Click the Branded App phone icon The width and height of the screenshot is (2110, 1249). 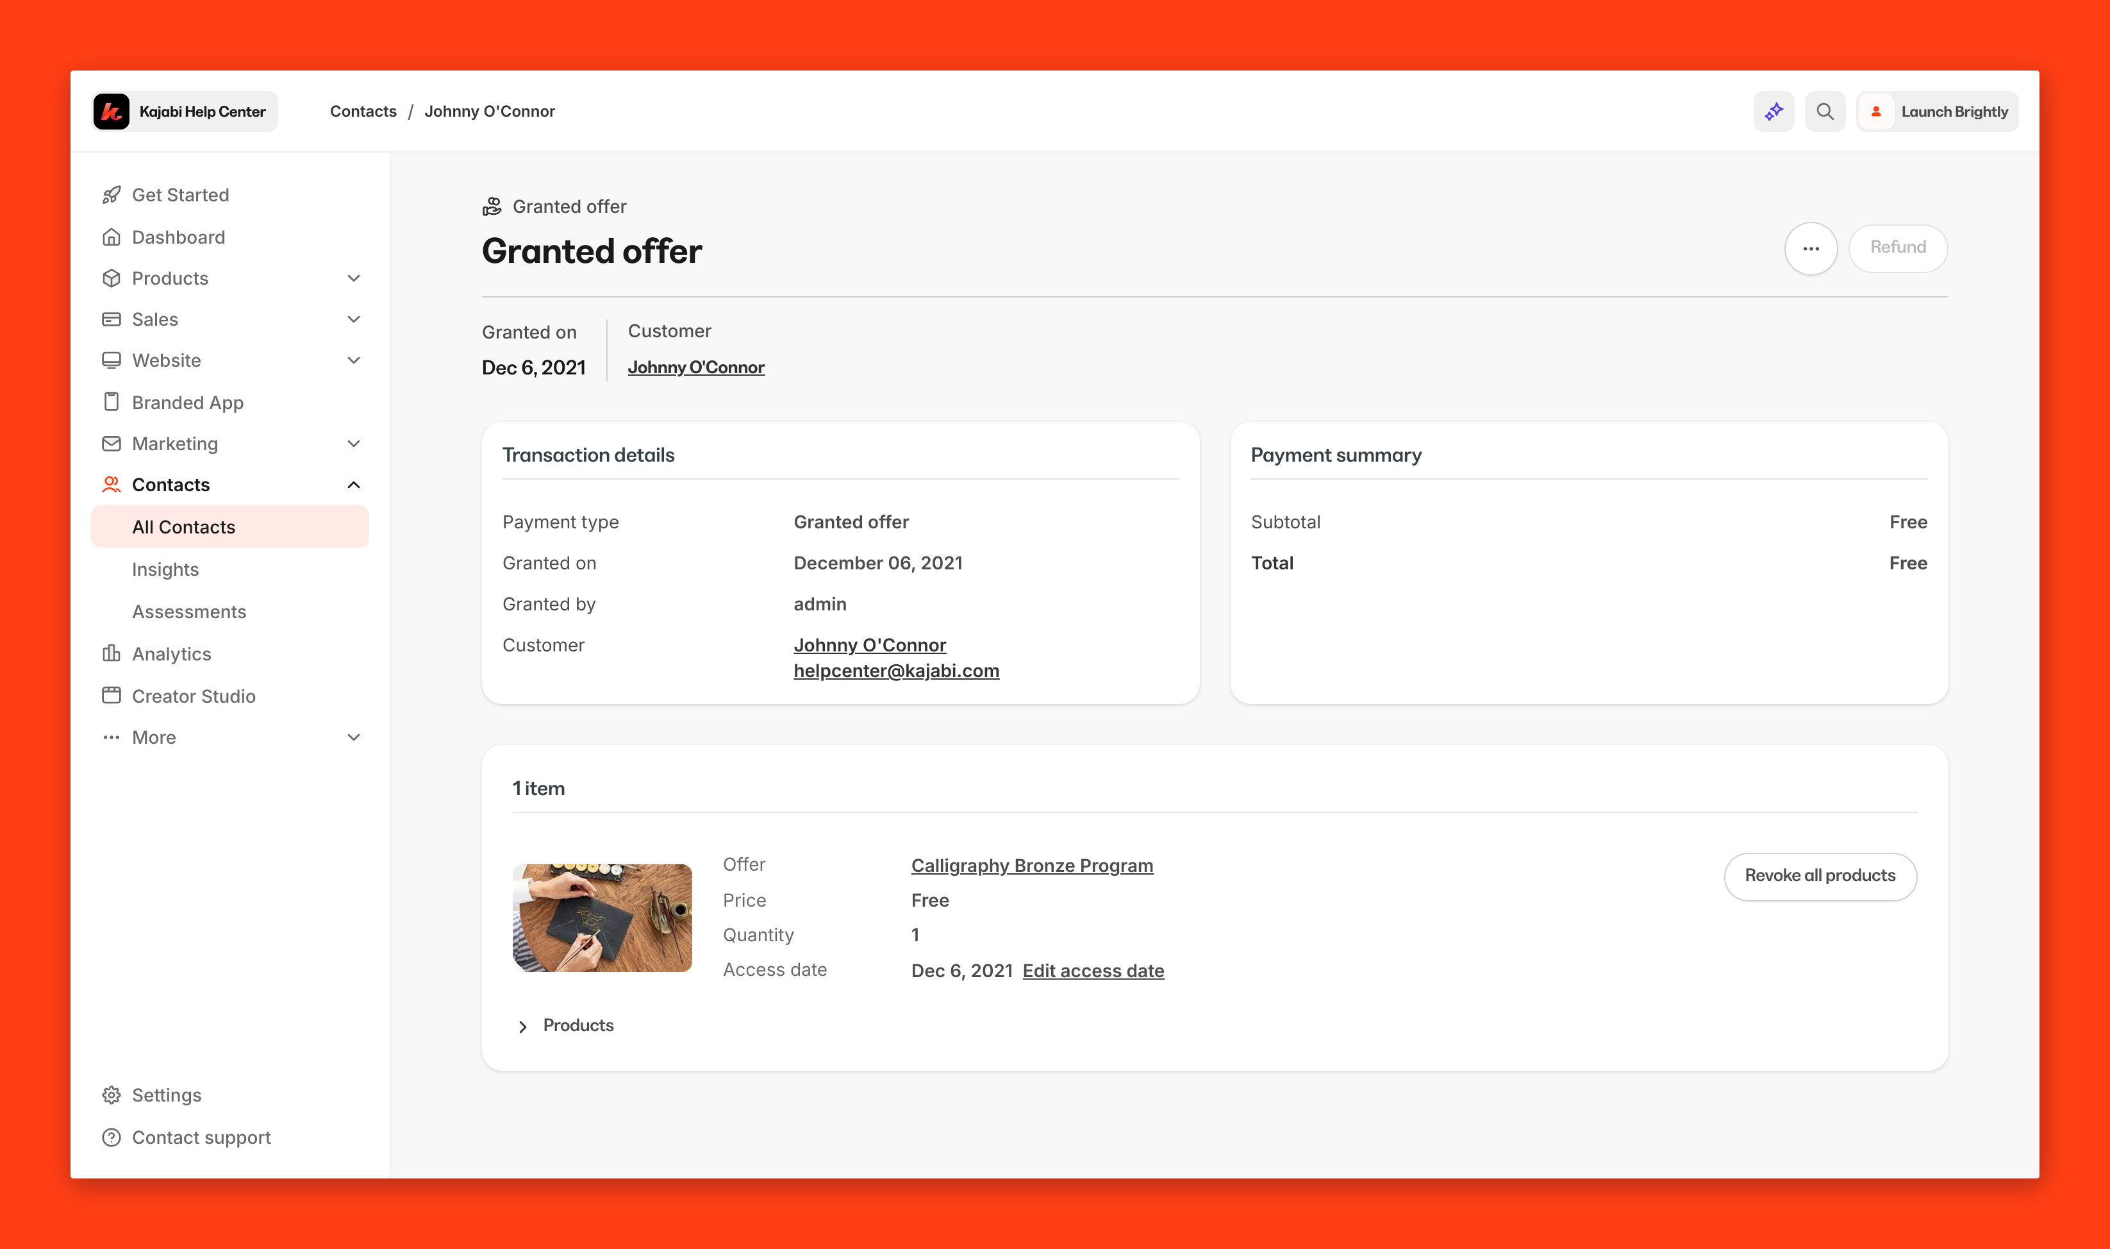[111, 402]
